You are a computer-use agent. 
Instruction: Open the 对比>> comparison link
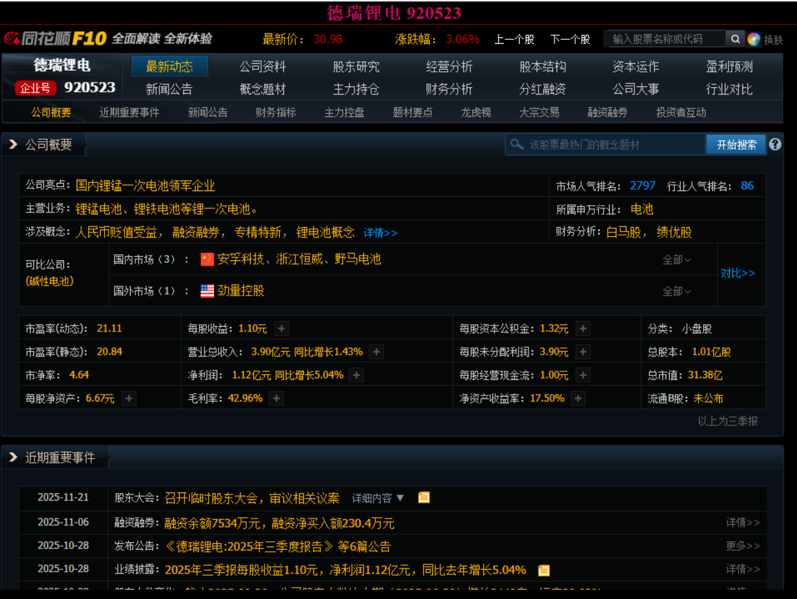[x=738, y=273]
